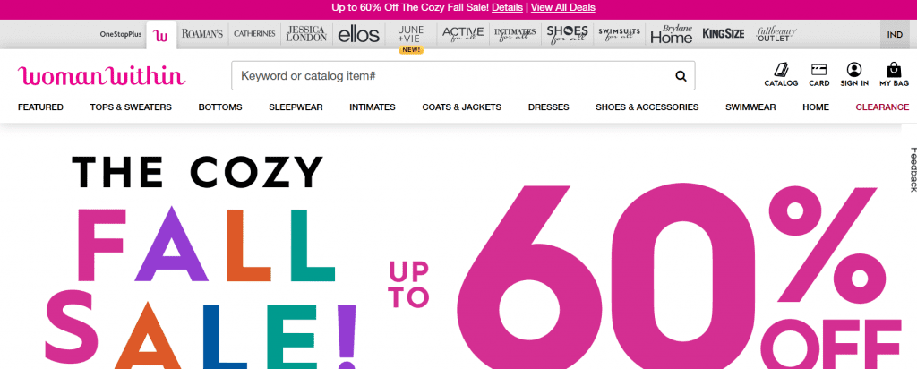The width and height of the screenshot is (917, 369).
Task: Select the Woman Within W brand tab
Action: (161, 35)
